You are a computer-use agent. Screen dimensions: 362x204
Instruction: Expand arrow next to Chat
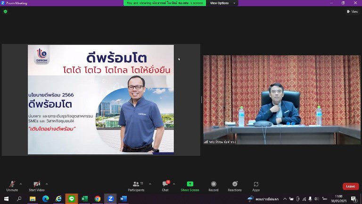pyautogui.click(x=174, y=184)
